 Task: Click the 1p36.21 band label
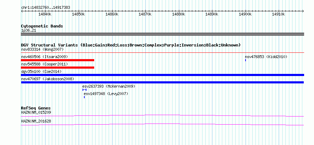(29, 31)
